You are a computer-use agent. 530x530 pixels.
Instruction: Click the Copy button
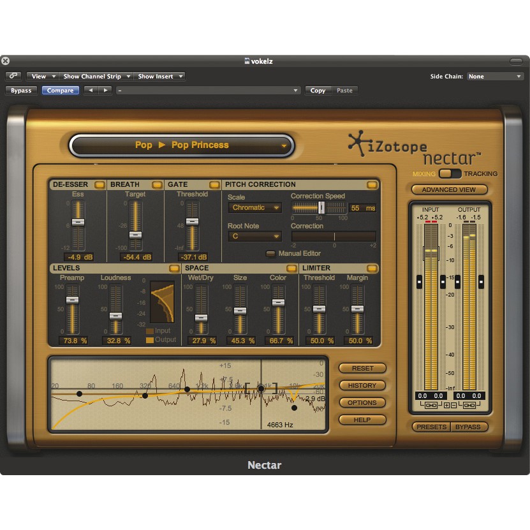(x=318, y=91)
